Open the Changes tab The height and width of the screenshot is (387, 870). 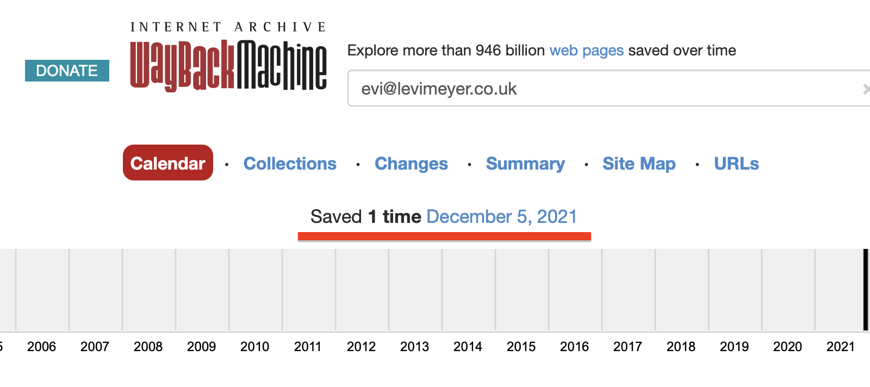(x=411, y=164)
